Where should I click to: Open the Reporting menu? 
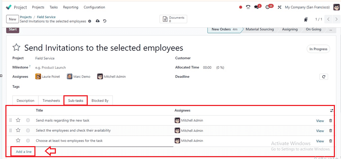coord(71,7)
